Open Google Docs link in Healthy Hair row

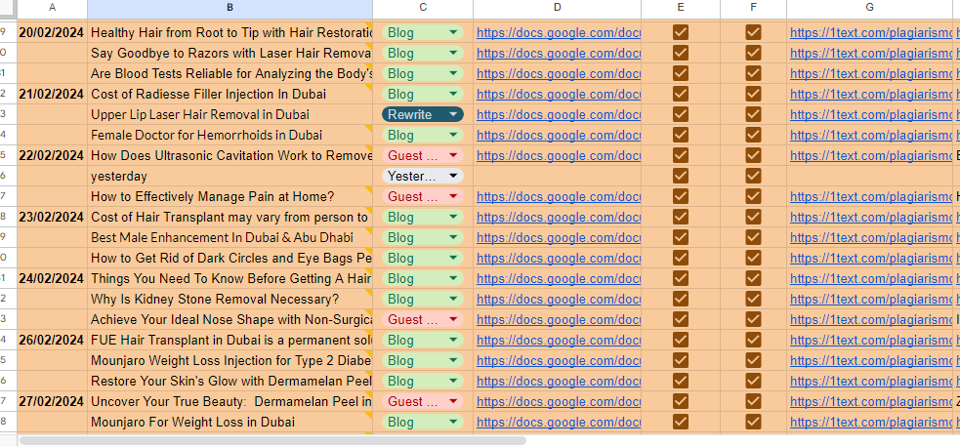(559, 32)
